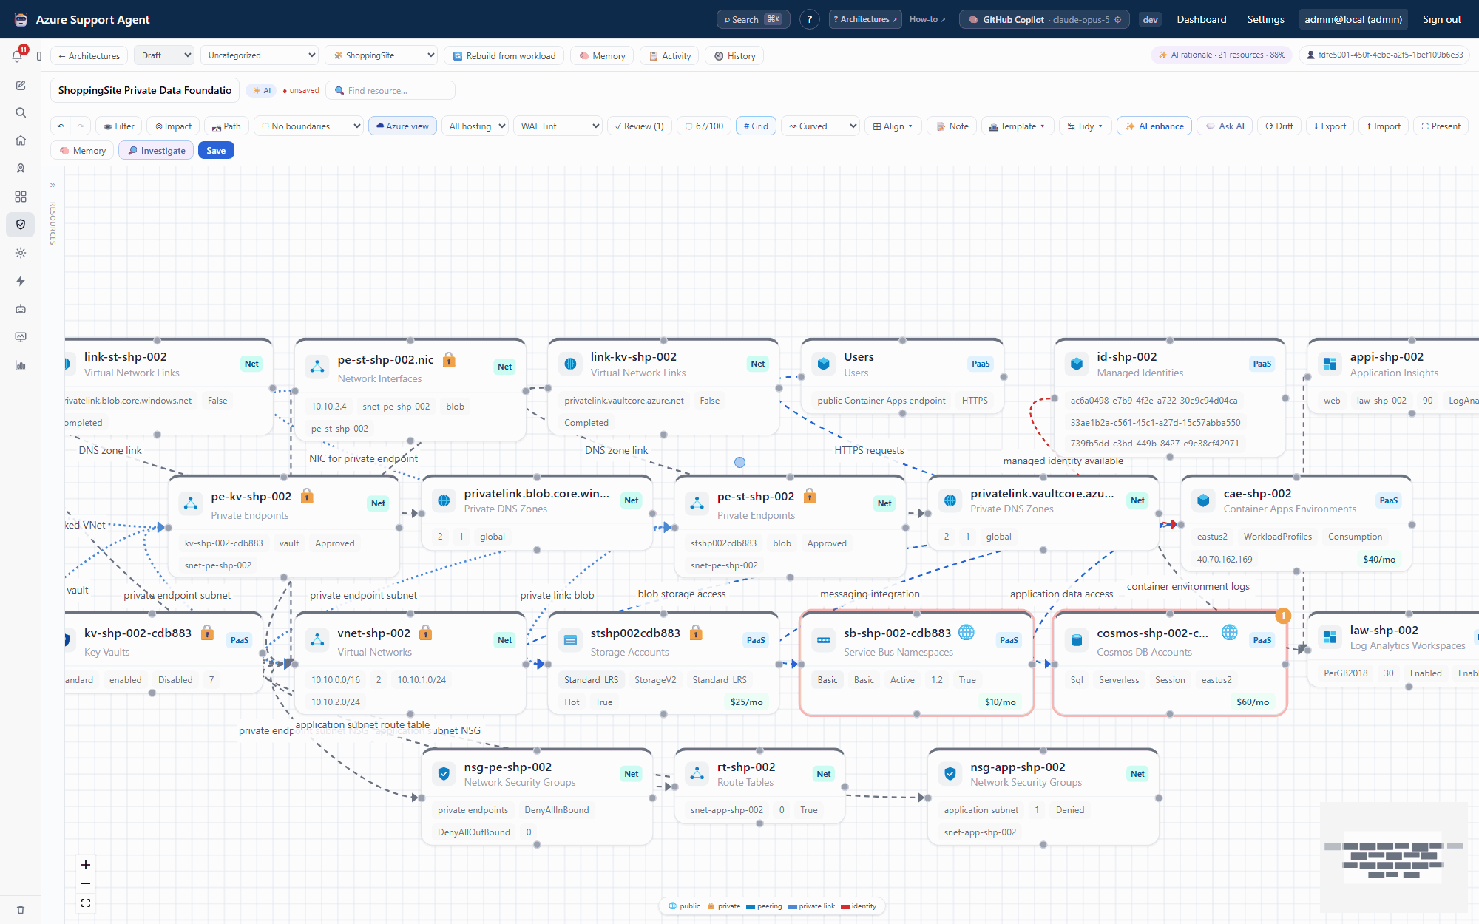The height and width of the screenshot is (924, 1479).
Task: Open the notifications bell
Action: click(x=18, y=55)
